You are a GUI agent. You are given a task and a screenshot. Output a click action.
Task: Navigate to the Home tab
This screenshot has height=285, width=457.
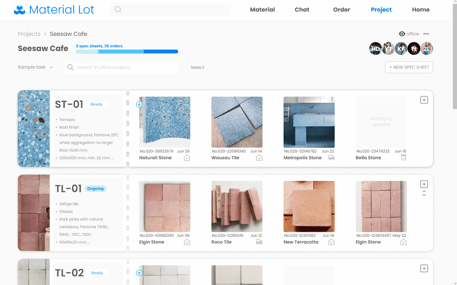click(x=421, y=10)
